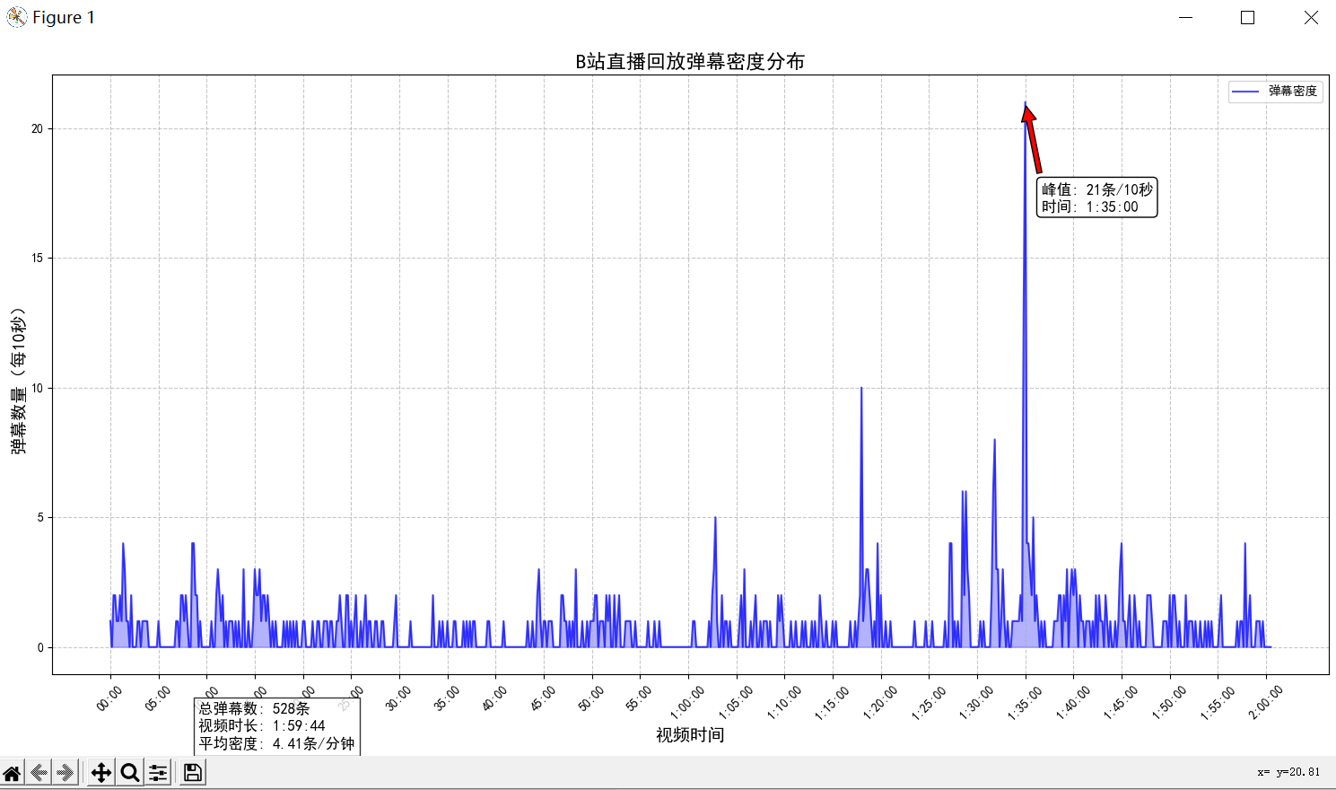Click the y-axis label 弹幕数量（每10秒）
1336x790 pixels.
19,381
